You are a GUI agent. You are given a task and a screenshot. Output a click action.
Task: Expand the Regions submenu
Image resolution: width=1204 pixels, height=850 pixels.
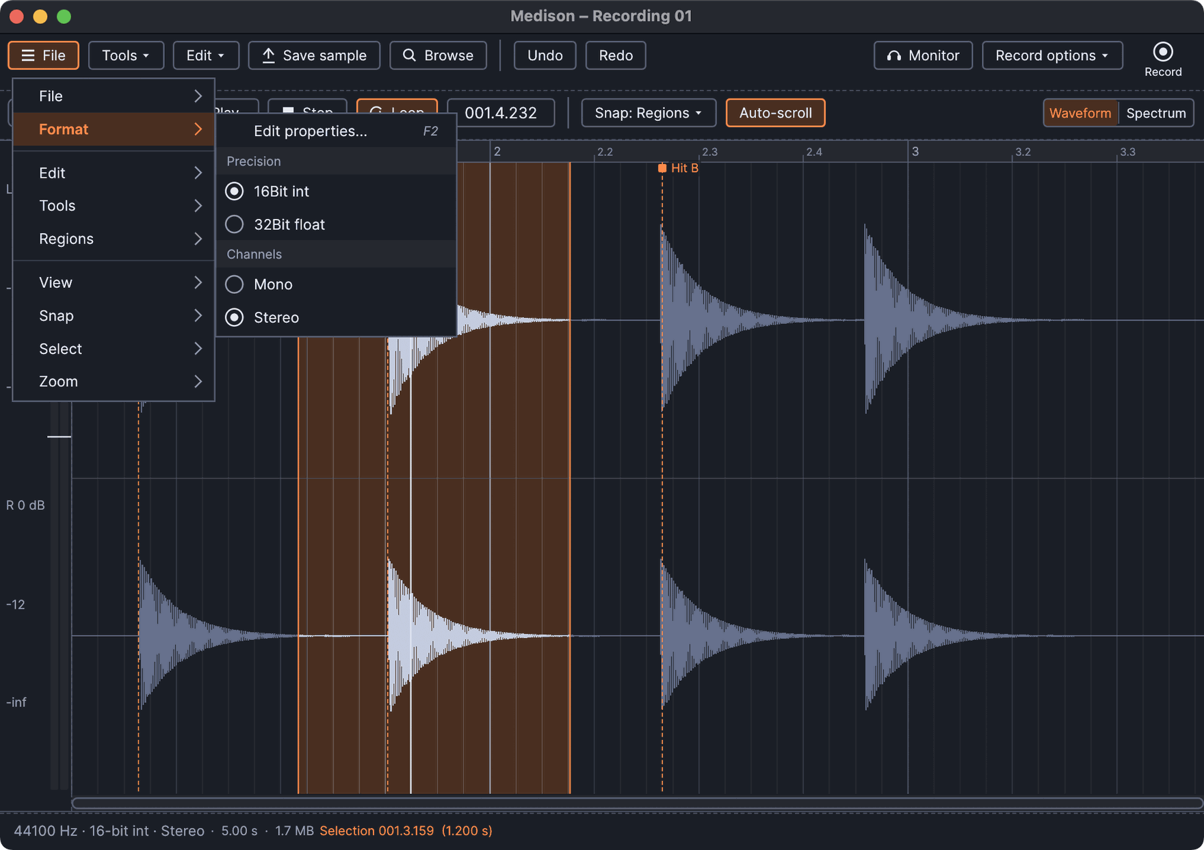[x=114, y=239]
